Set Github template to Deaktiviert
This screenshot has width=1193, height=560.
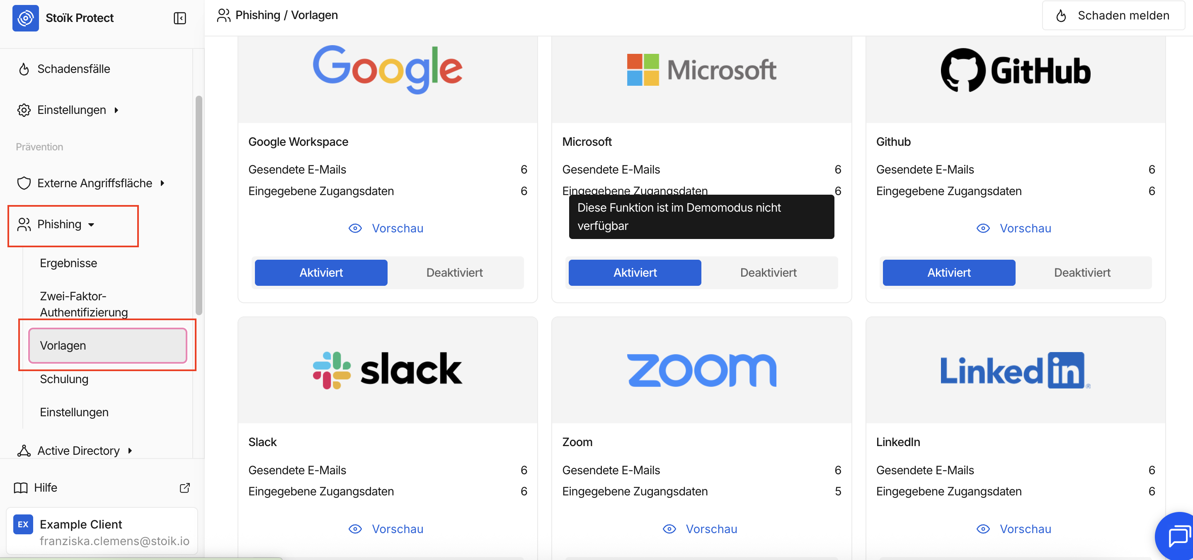tap(1082, 273)
